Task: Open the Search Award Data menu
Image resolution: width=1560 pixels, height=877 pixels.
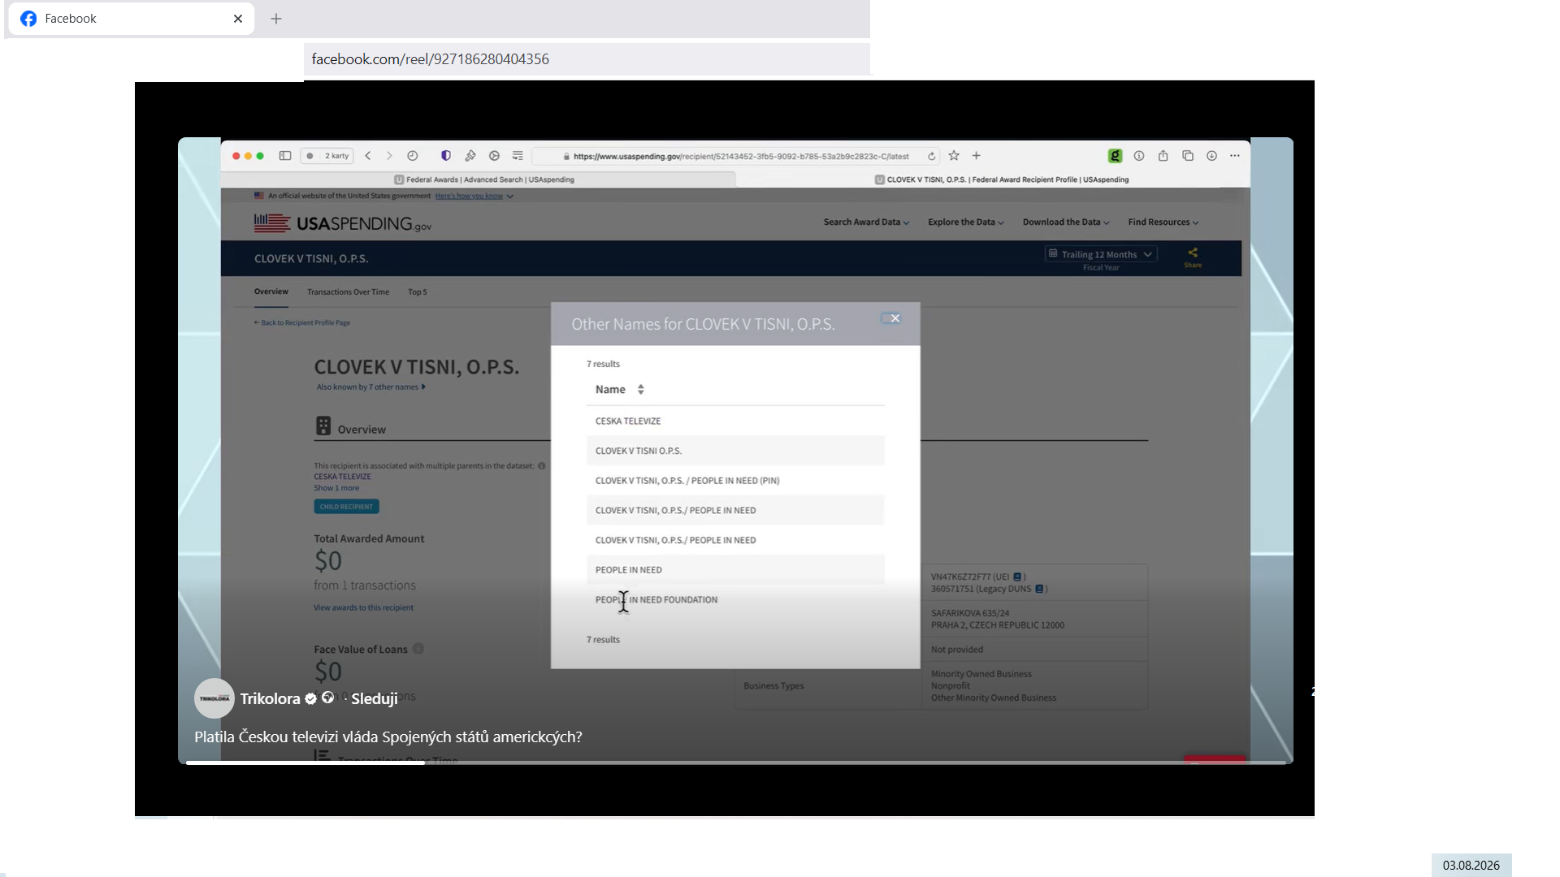Action: [866, 222]
